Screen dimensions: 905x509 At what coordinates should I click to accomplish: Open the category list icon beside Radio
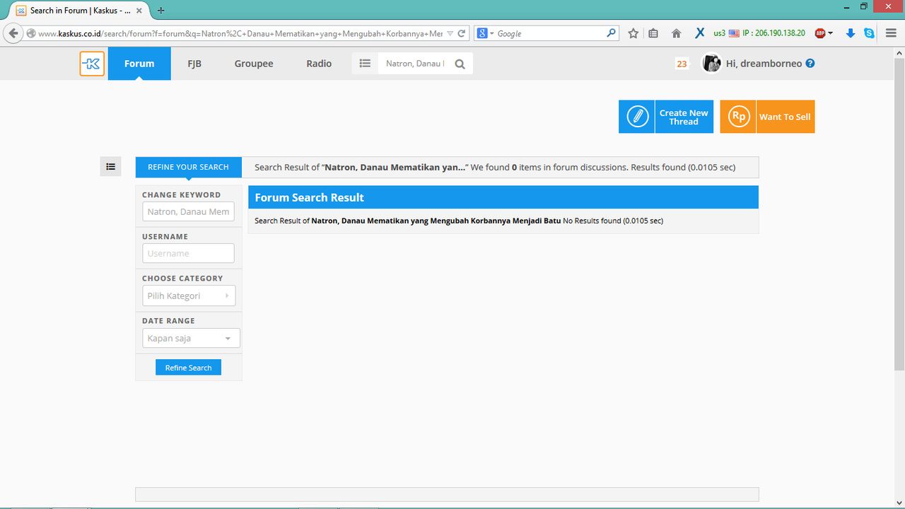(x=365, y=64)
